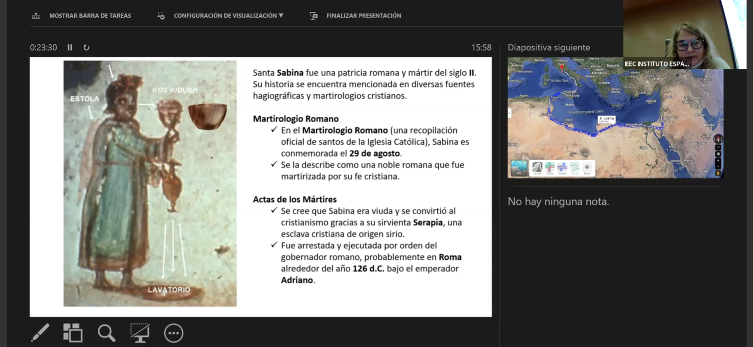753x347 pixels.
Task: Click the LAVATORIO label on the slide image
Action: click(169, 290)
